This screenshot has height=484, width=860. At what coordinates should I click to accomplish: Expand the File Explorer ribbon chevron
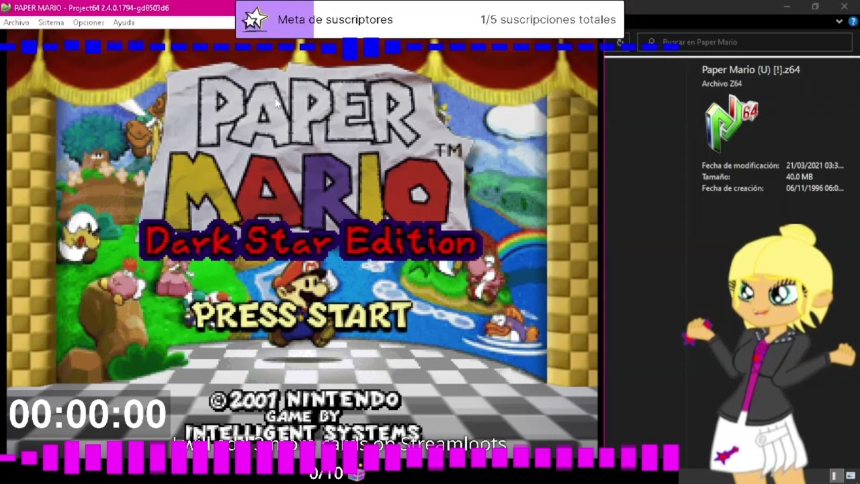tap(839, 21)
